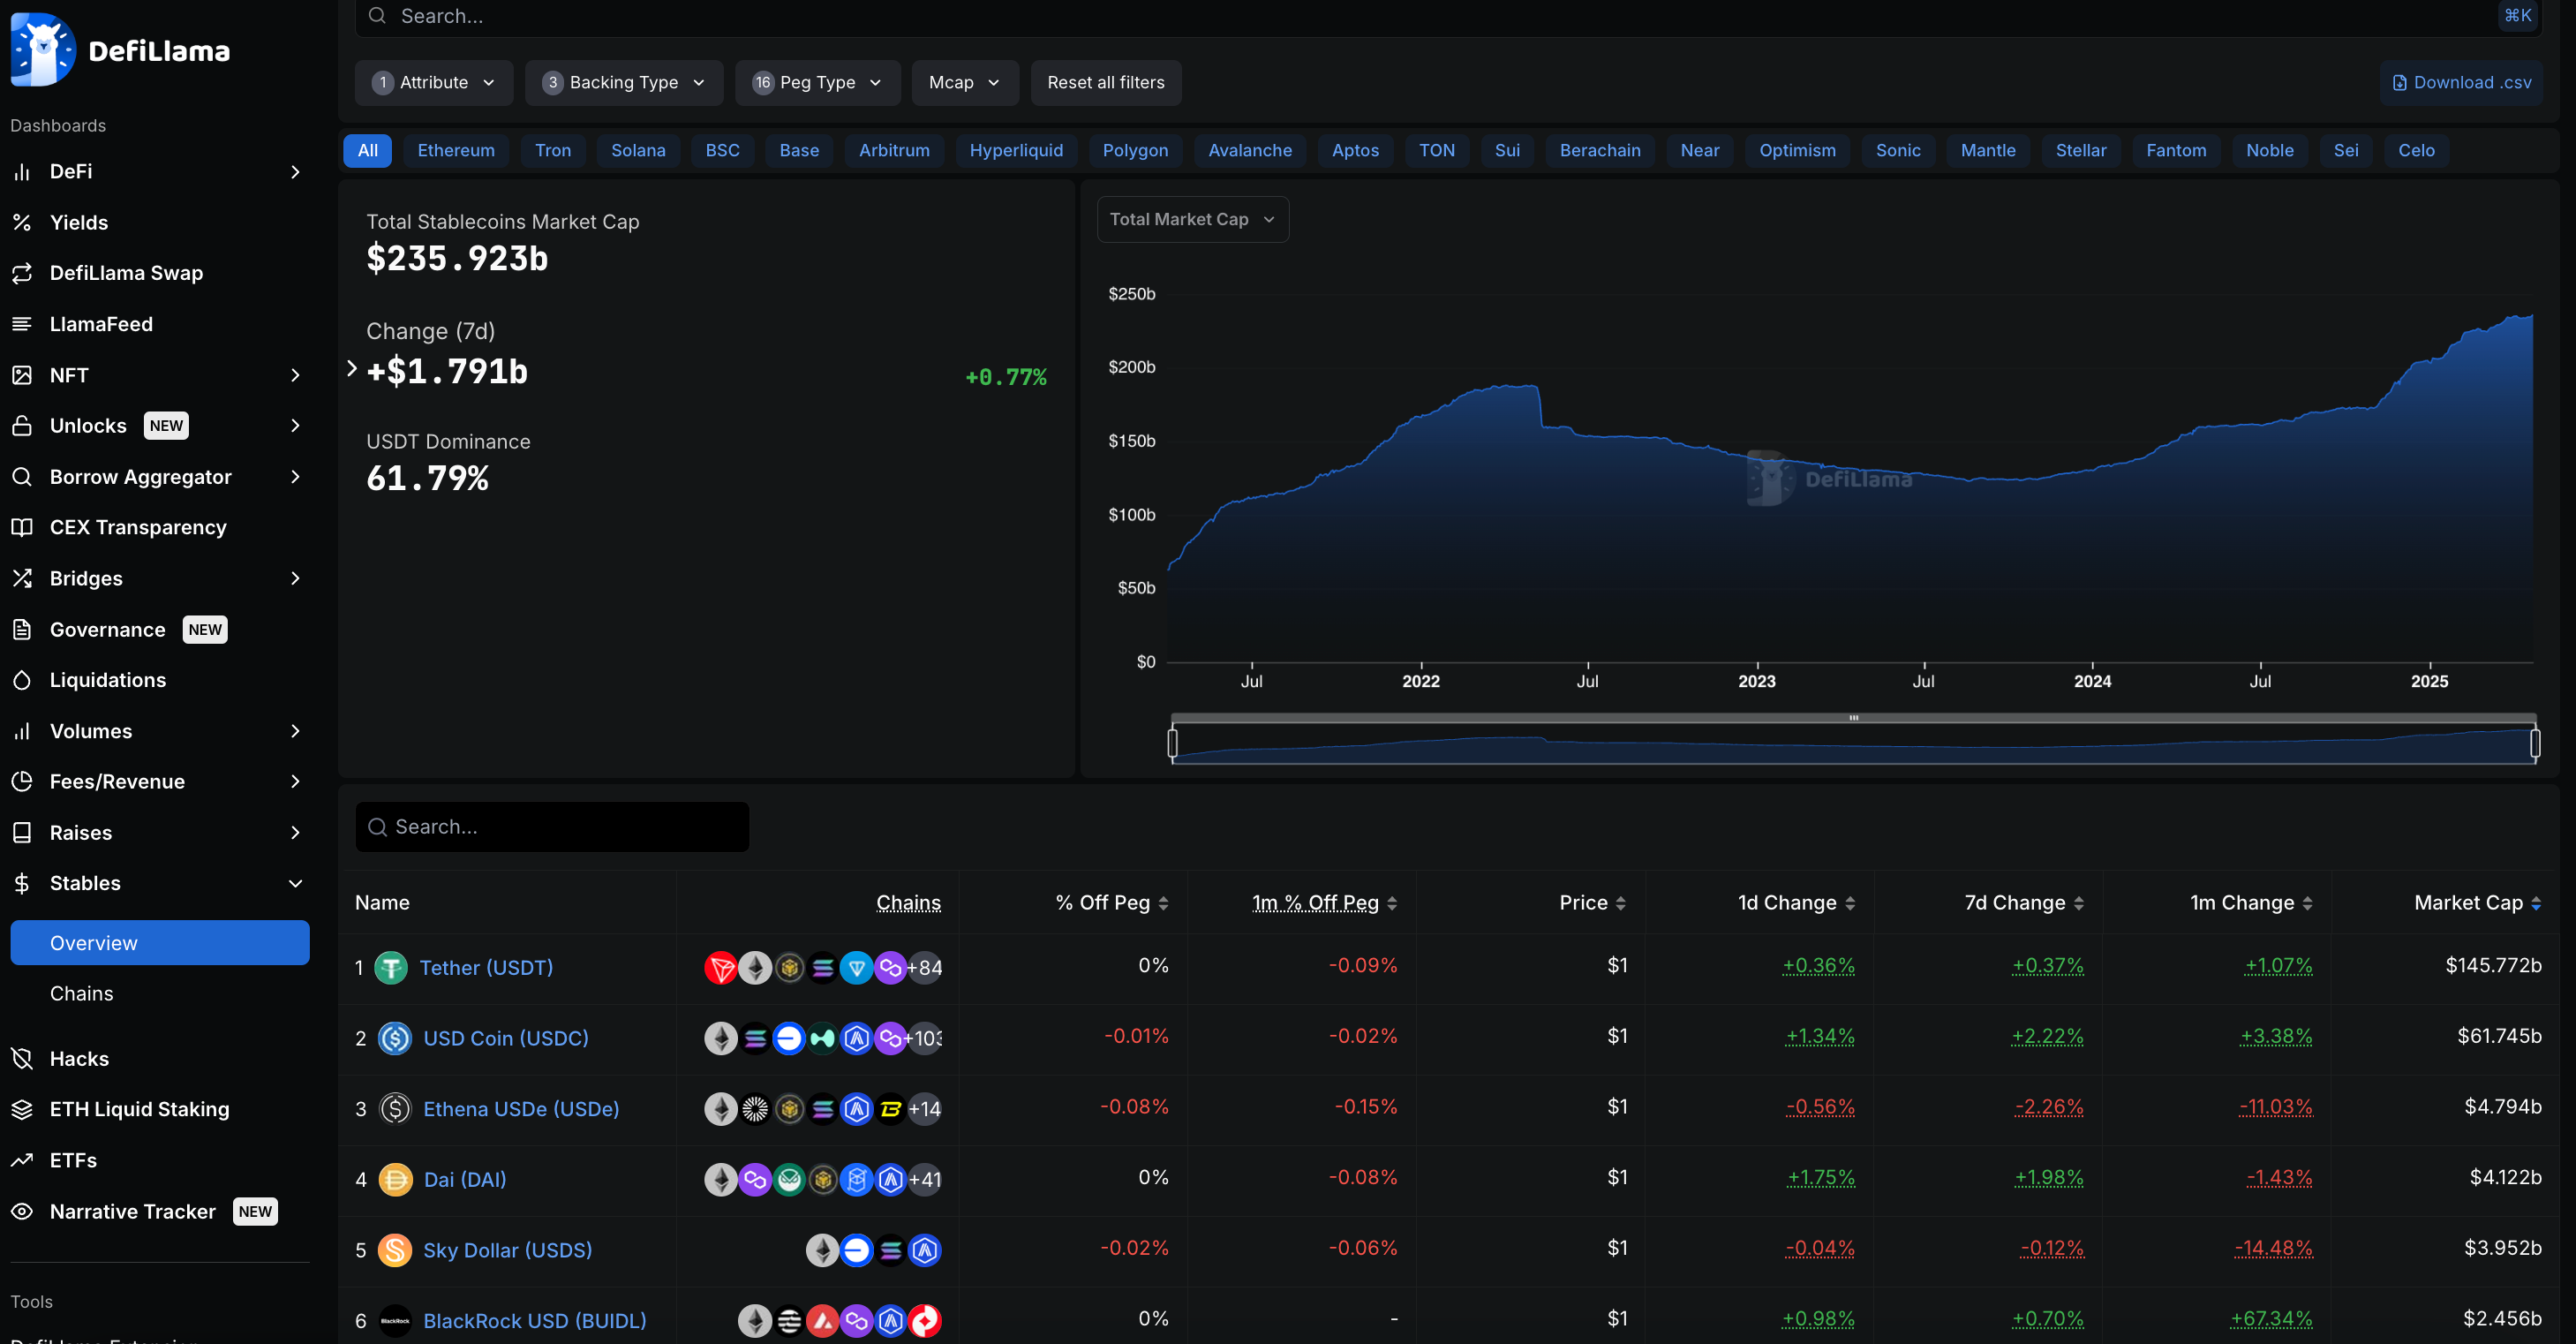This screenshot has width=2576, height=1344.
Task: Open the BlackRock USD (BUIDL) link
Action: (535, 1320)
